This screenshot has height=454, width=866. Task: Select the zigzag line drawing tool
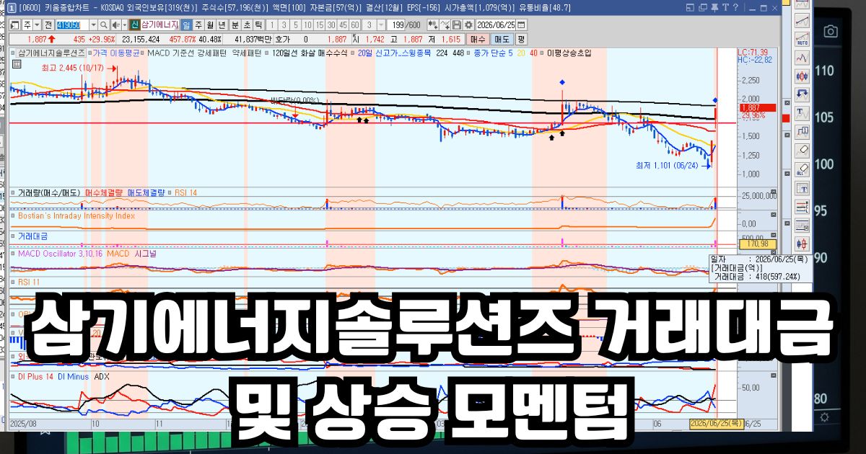(x=802, y=58)
